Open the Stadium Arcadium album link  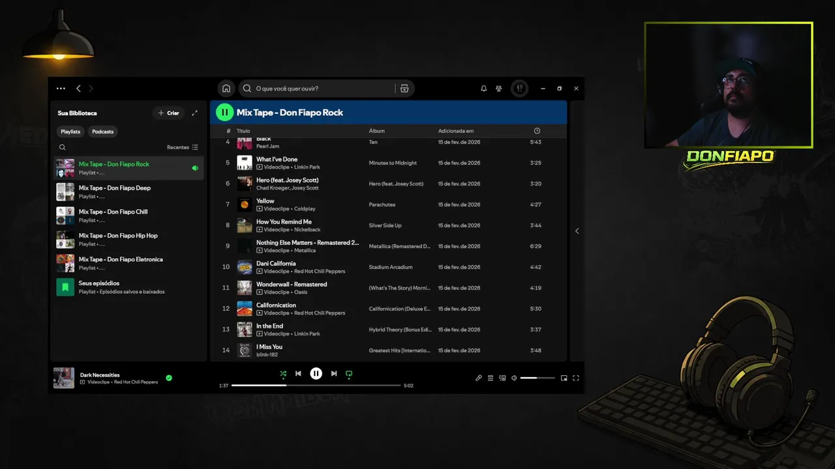(390, 267)
